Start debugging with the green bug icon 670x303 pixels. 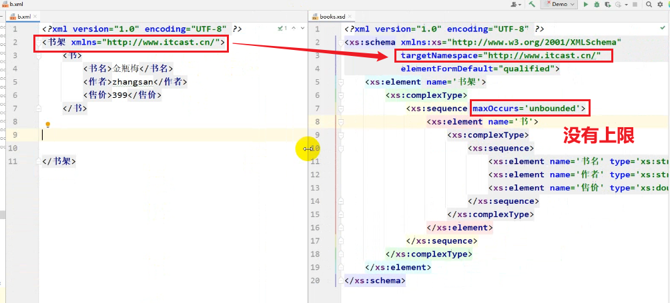597,4
